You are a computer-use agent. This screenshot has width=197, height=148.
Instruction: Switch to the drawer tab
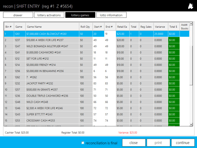[x=18, y=15]
